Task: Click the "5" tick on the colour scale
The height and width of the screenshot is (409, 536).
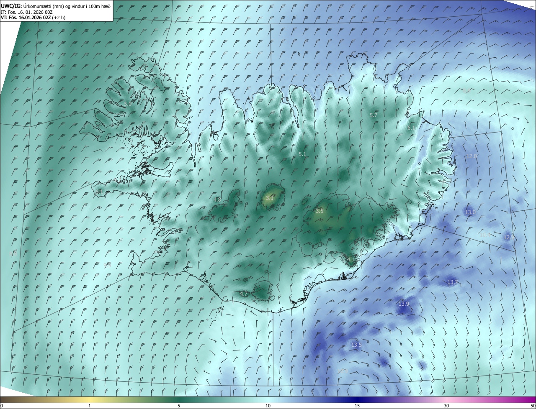Action: pyautogui.click(x=179, y=406)
